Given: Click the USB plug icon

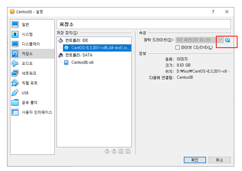Looking at the screenshot, I should (15, 93).
